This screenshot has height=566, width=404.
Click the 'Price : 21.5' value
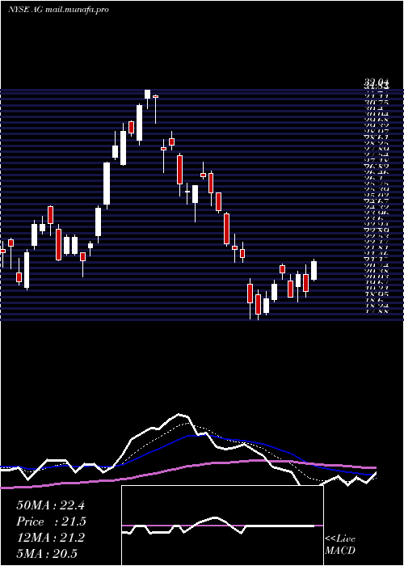tap(52, 522)
